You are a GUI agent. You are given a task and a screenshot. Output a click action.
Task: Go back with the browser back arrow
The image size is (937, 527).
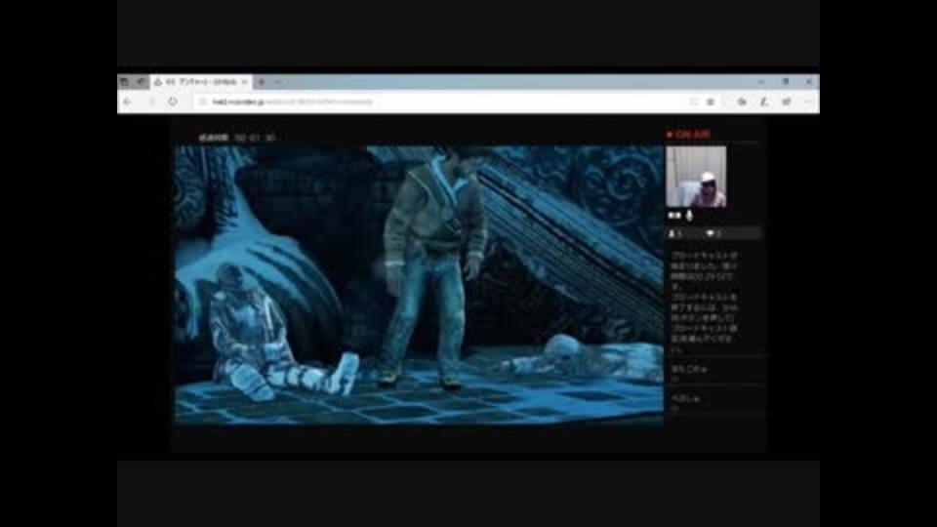click(127, 101)
